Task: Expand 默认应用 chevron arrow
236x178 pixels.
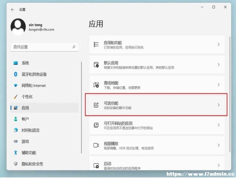Action: (x=219, y=65)
